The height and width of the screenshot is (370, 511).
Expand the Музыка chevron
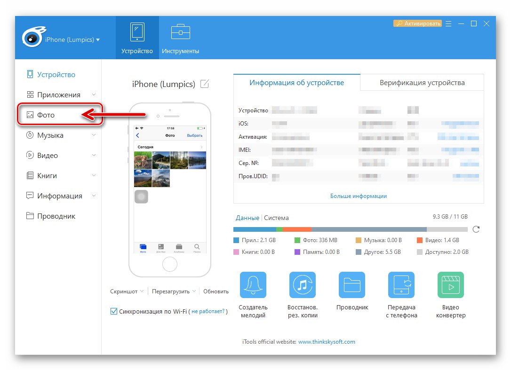click(94, 135)
